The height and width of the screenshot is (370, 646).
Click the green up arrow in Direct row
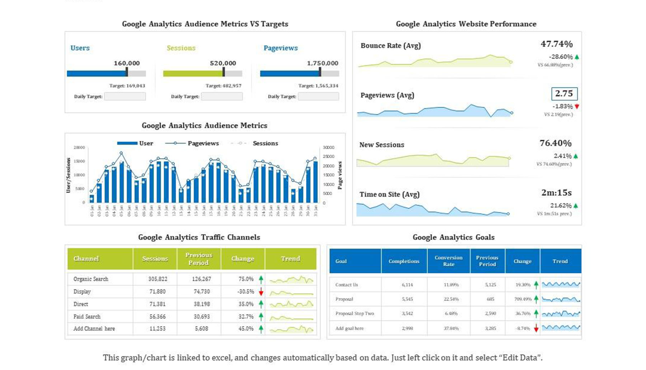pyautogui.click(x=261, y=304)
